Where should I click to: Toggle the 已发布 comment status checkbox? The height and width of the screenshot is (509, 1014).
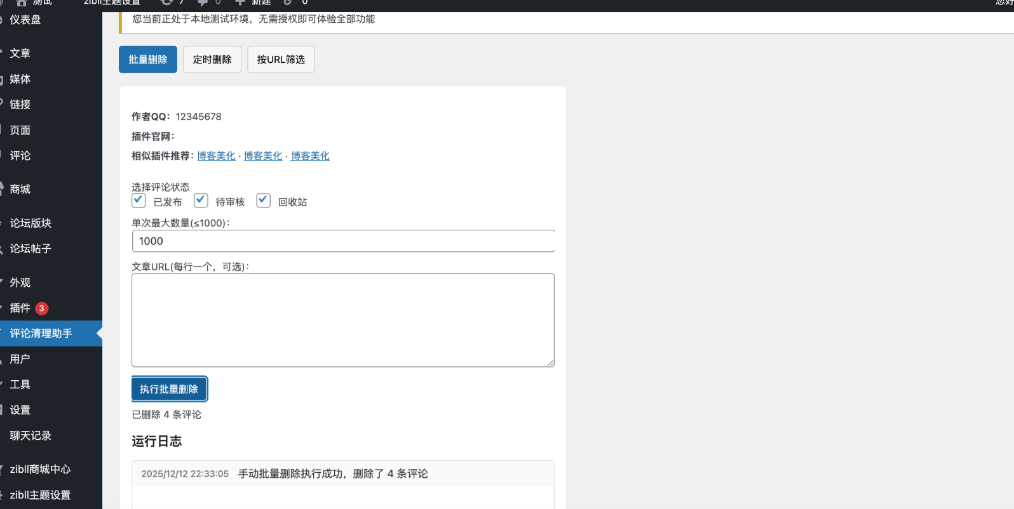139,201
